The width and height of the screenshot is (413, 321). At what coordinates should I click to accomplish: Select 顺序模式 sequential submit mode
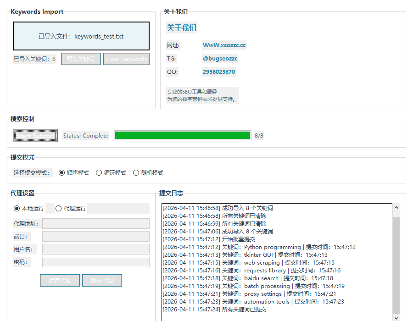tap(62, 173)
